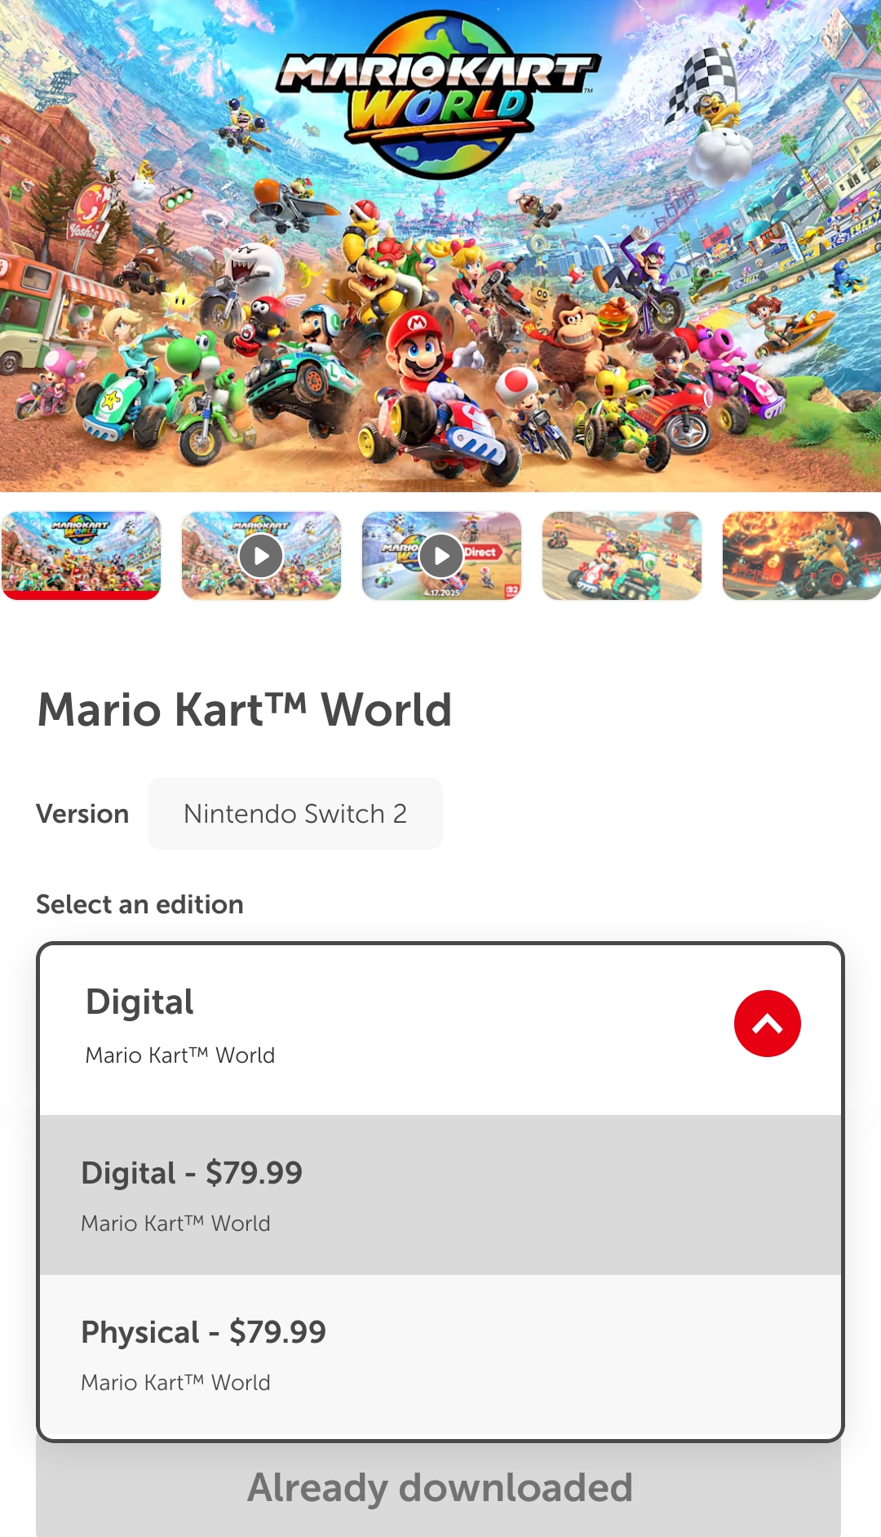The height and width of the screenshot is (1537, 881).
Task: Collapse the edition list with red chevron
Action: 767,1024
